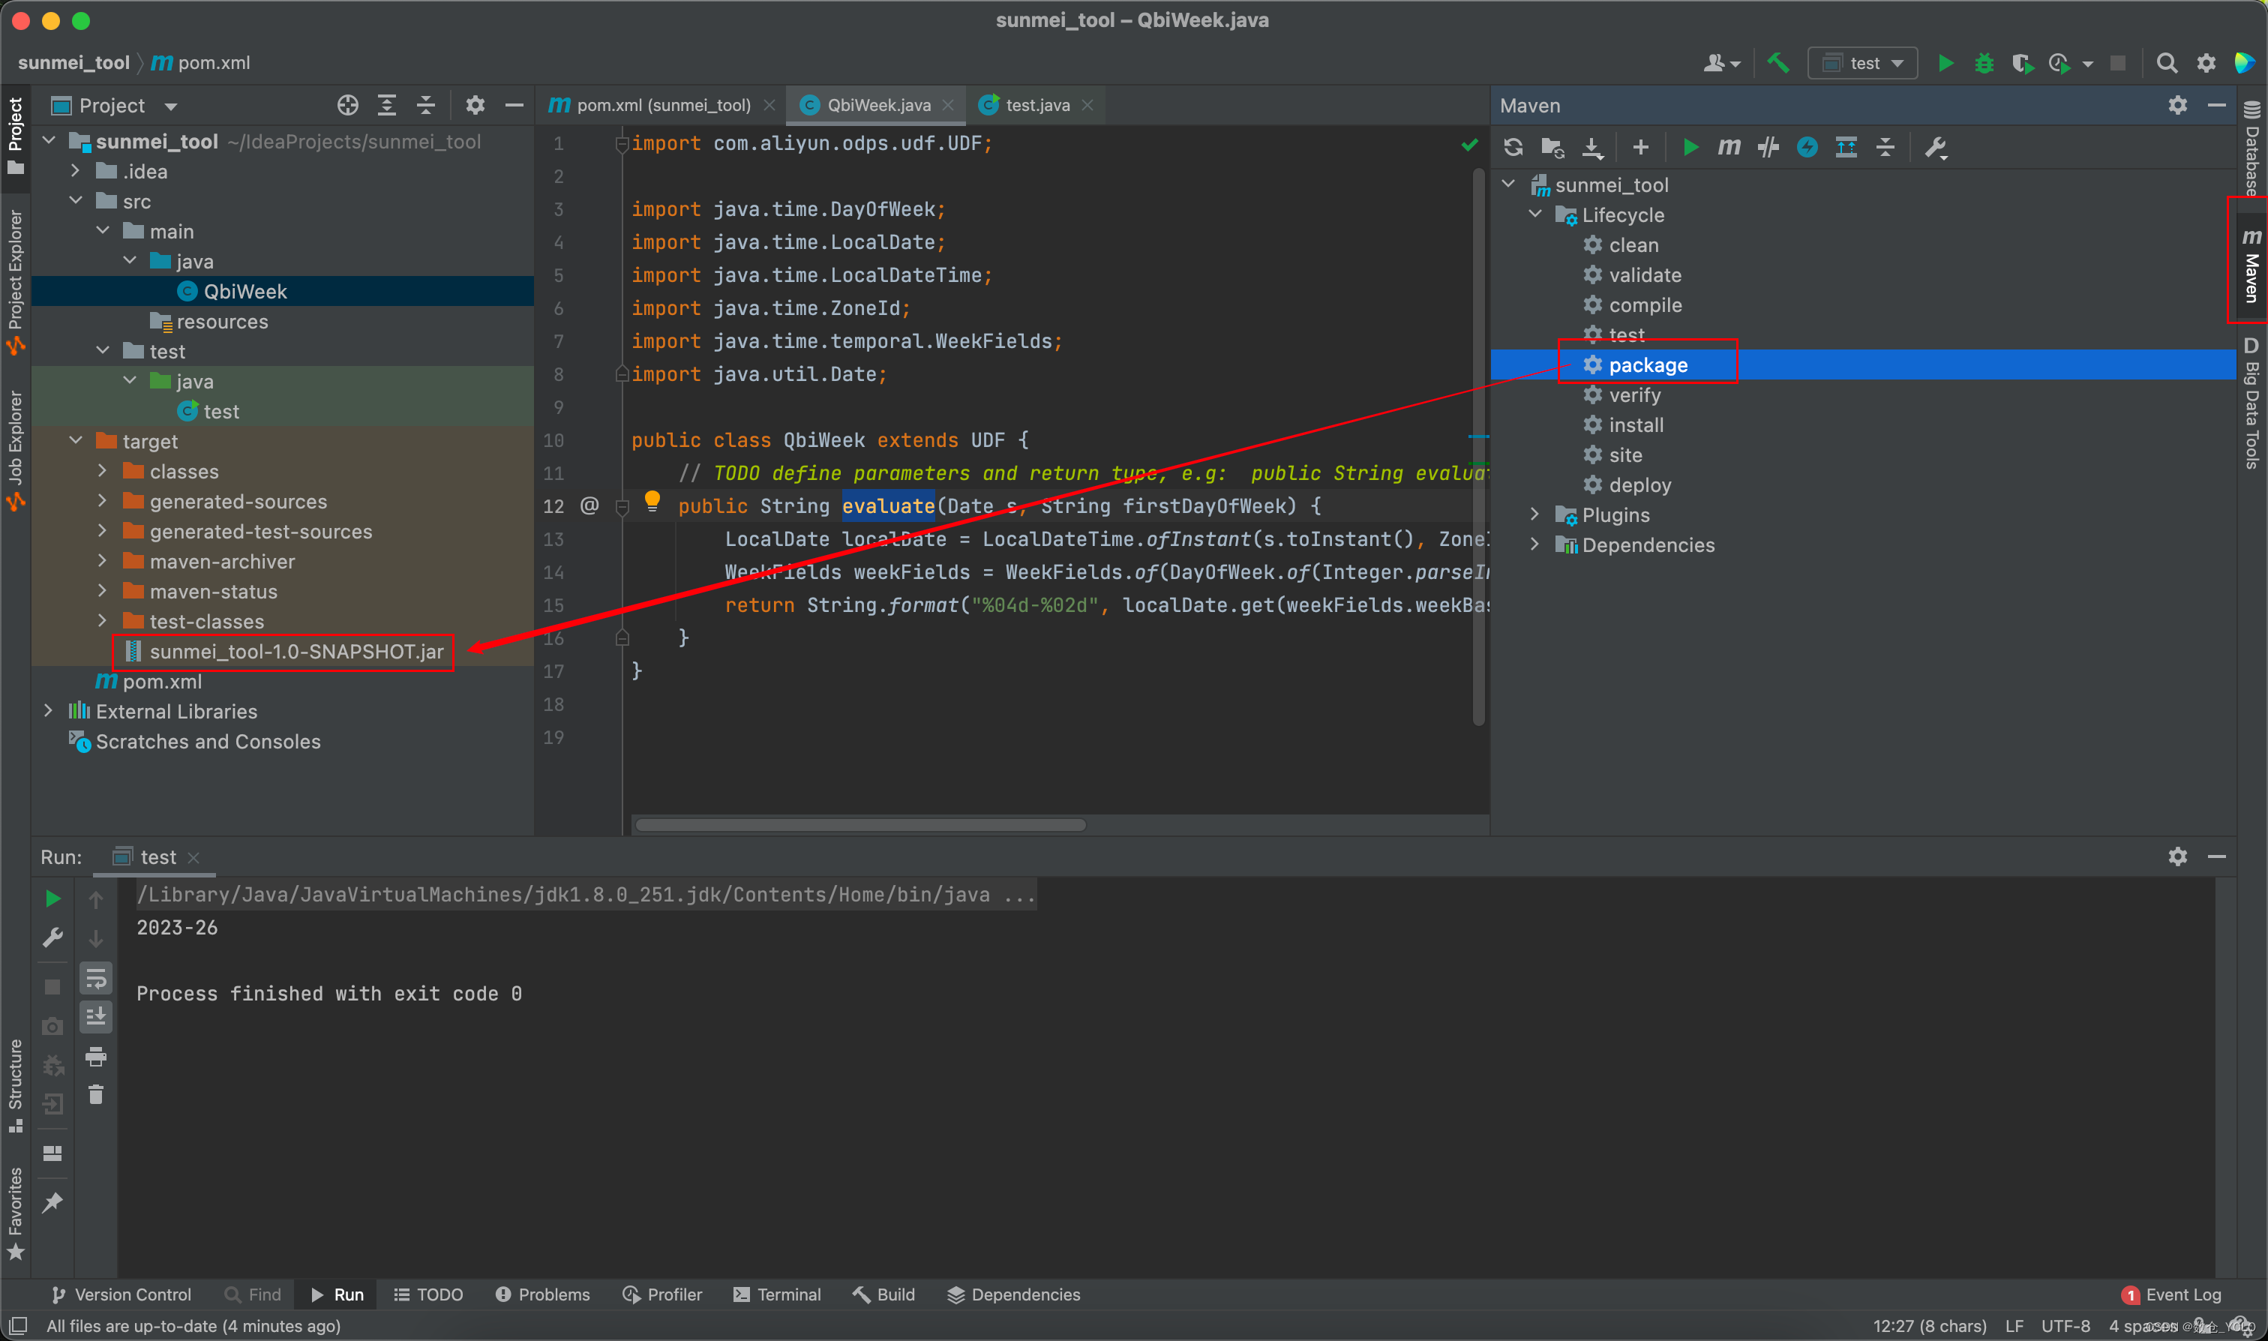Screen dimensions: 2268x1341
Task: Open the Profiler tool window
Action: click(662, 1294)
